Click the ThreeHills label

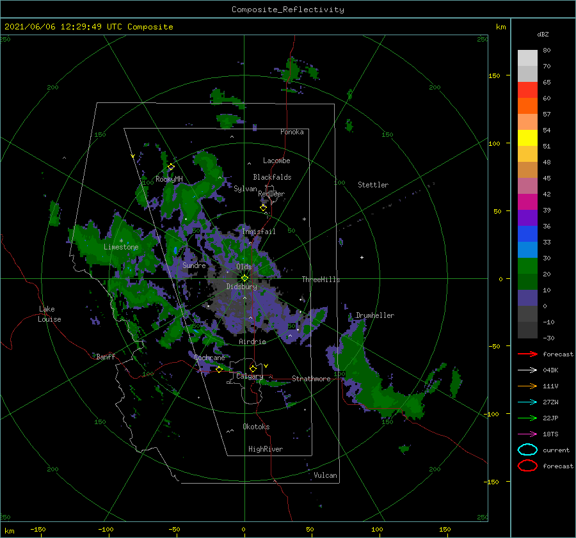click(x=321, y=280)
